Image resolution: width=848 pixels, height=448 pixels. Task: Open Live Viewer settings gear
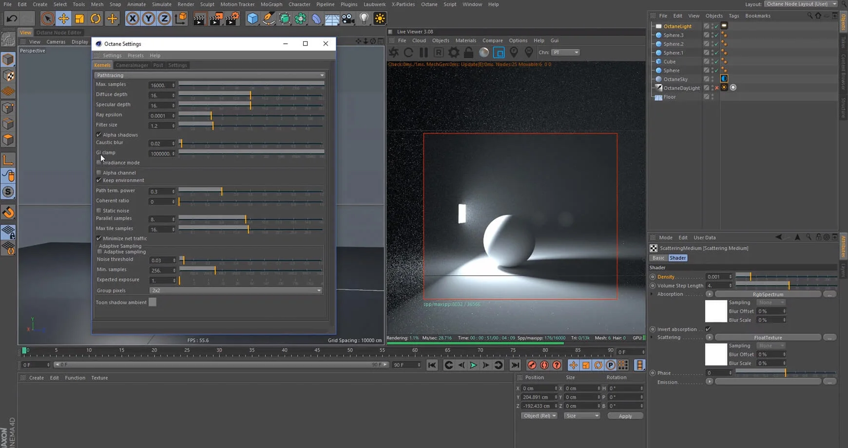[454, 52]
